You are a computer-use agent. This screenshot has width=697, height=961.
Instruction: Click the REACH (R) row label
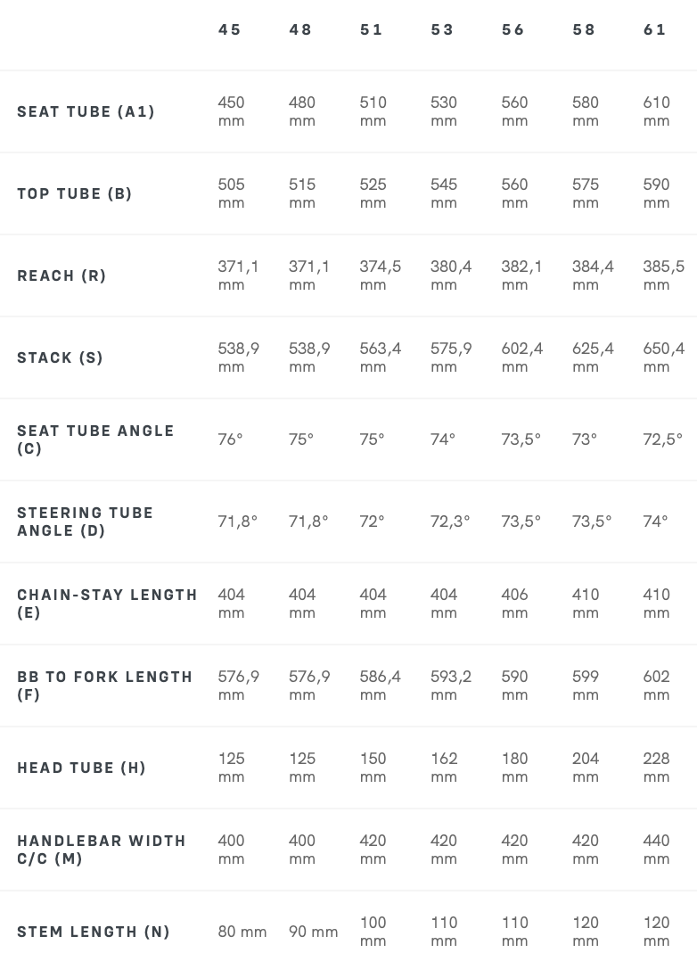tap(61, 275)
